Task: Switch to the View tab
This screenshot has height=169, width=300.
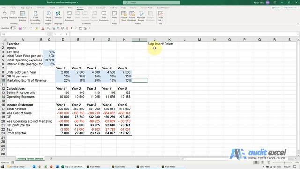Action: coord(90,8)
